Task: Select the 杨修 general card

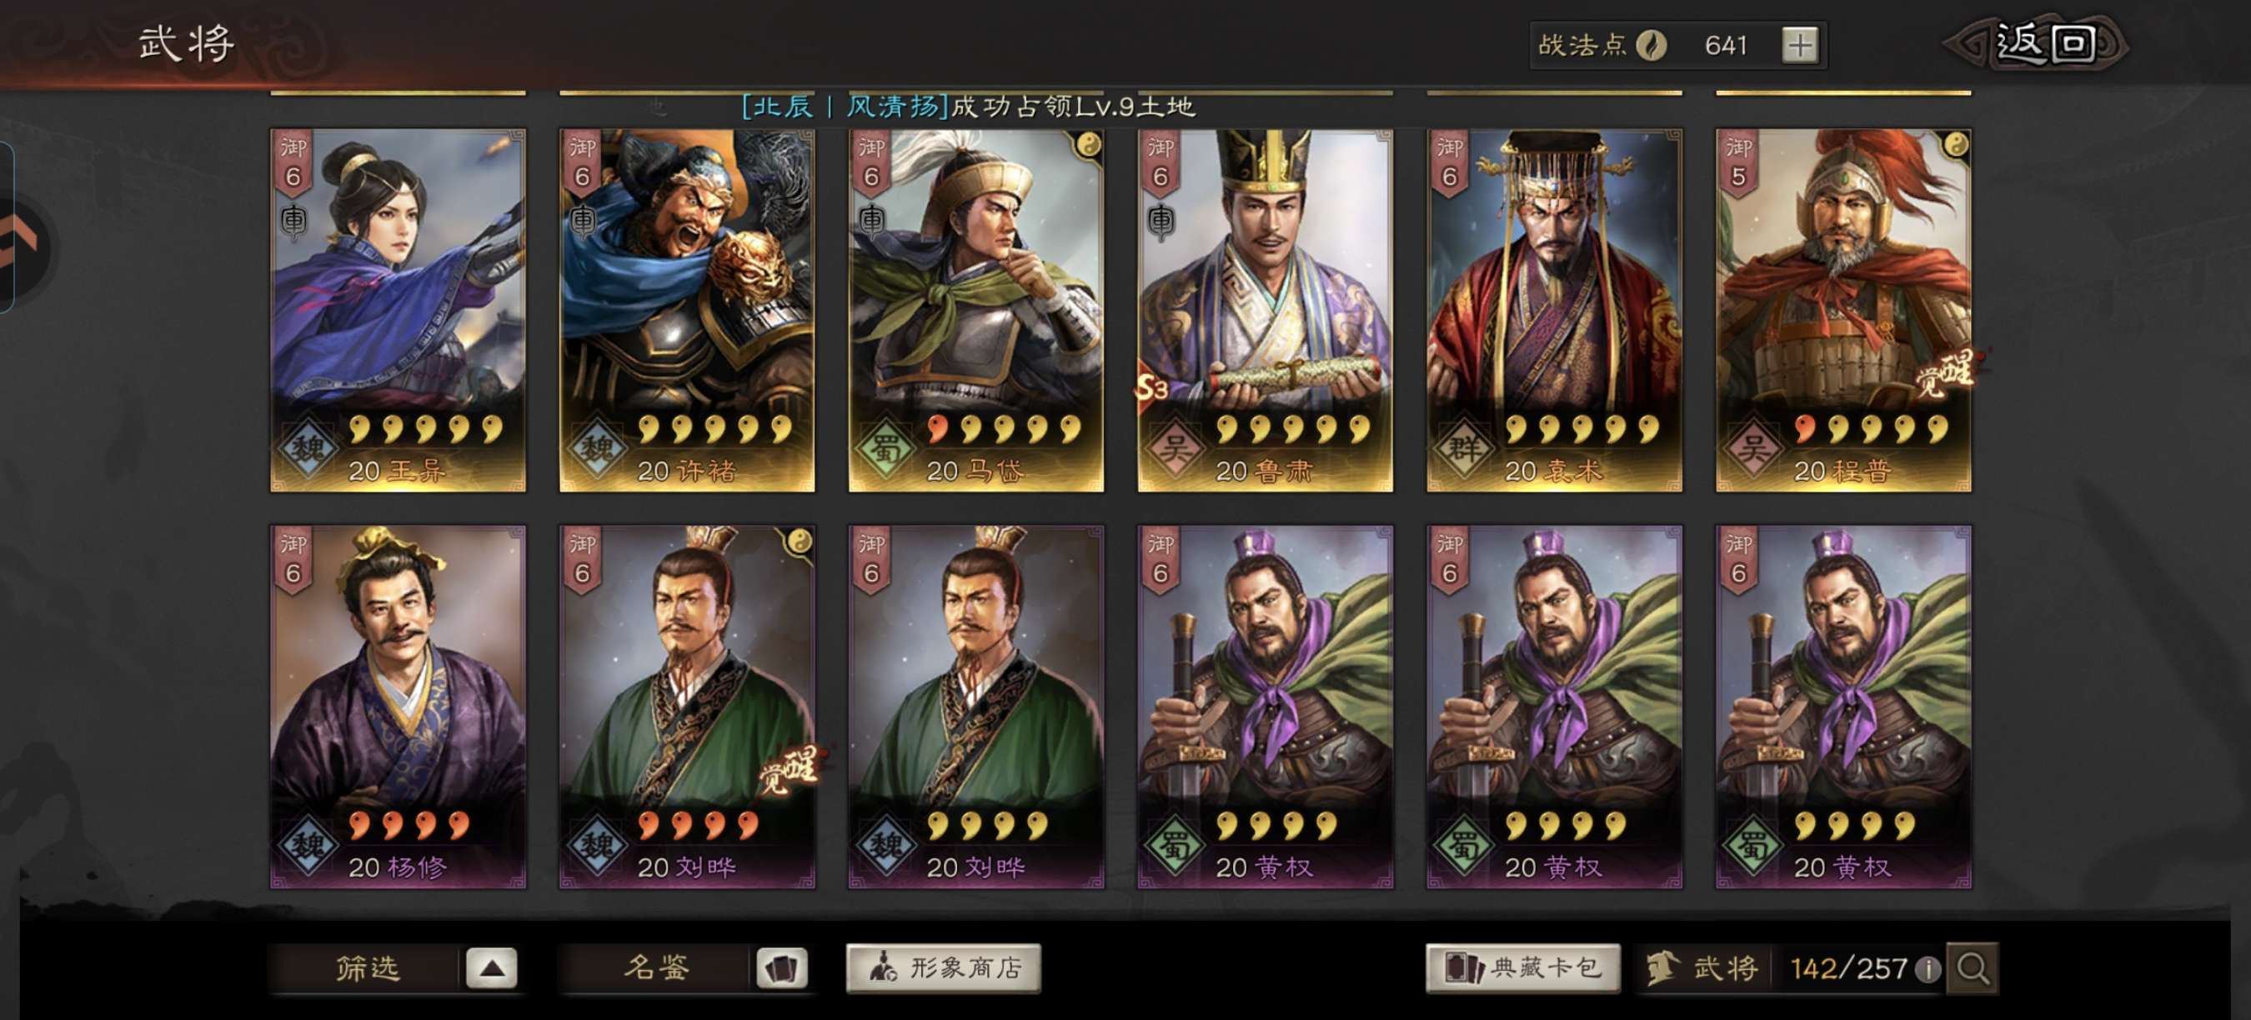Action: tap(398, 707)
